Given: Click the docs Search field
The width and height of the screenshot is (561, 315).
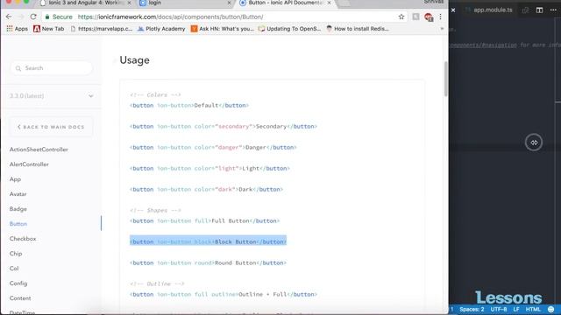Looking at the screenshot, I should (x=51, y=68).
